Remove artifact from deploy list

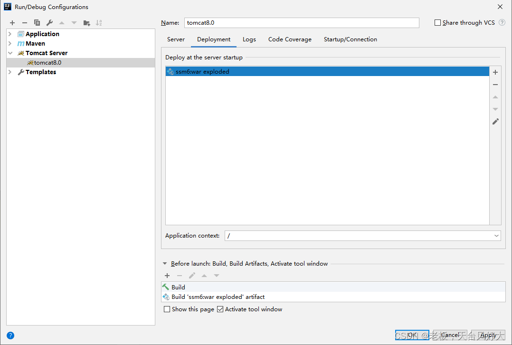tap(495, 85)
